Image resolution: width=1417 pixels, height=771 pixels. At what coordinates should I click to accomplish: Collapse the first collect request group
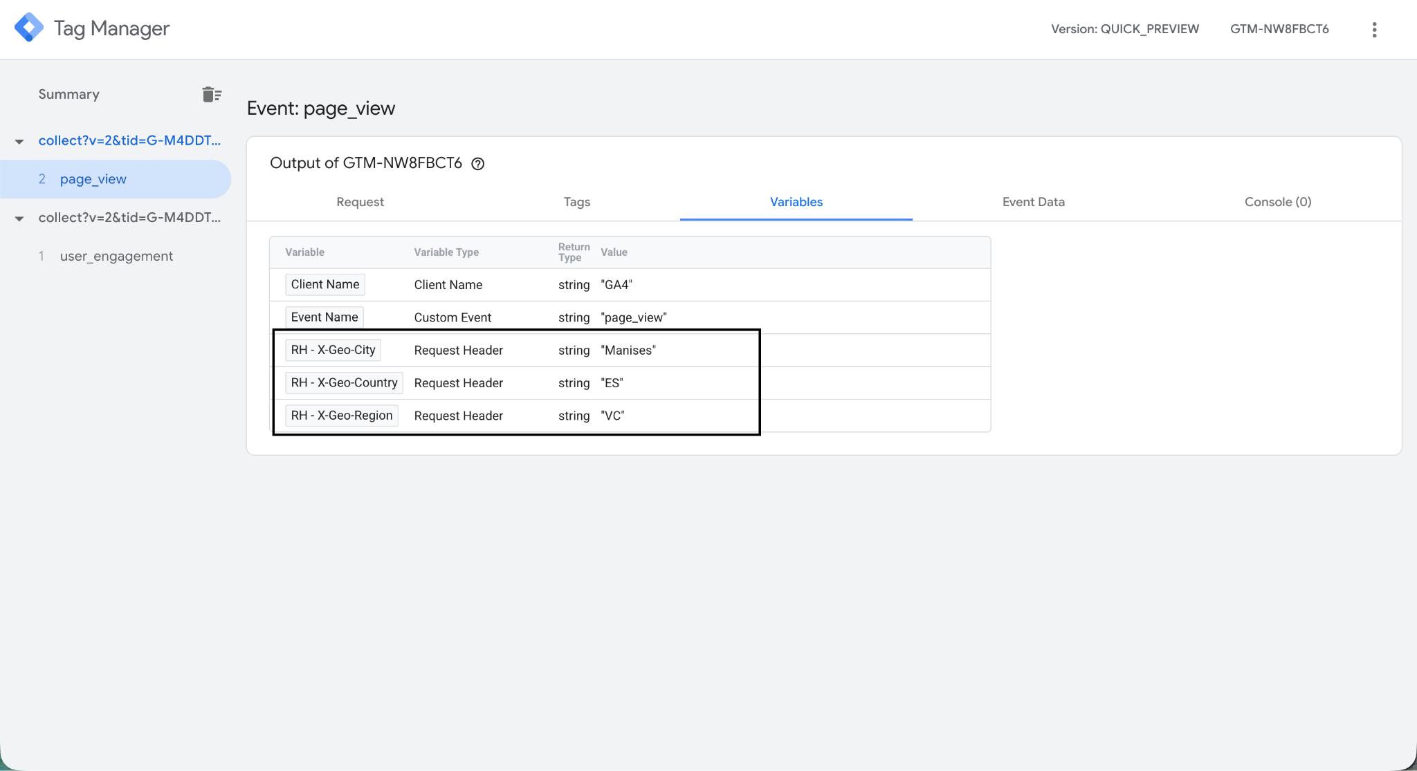tap(19, 141)
